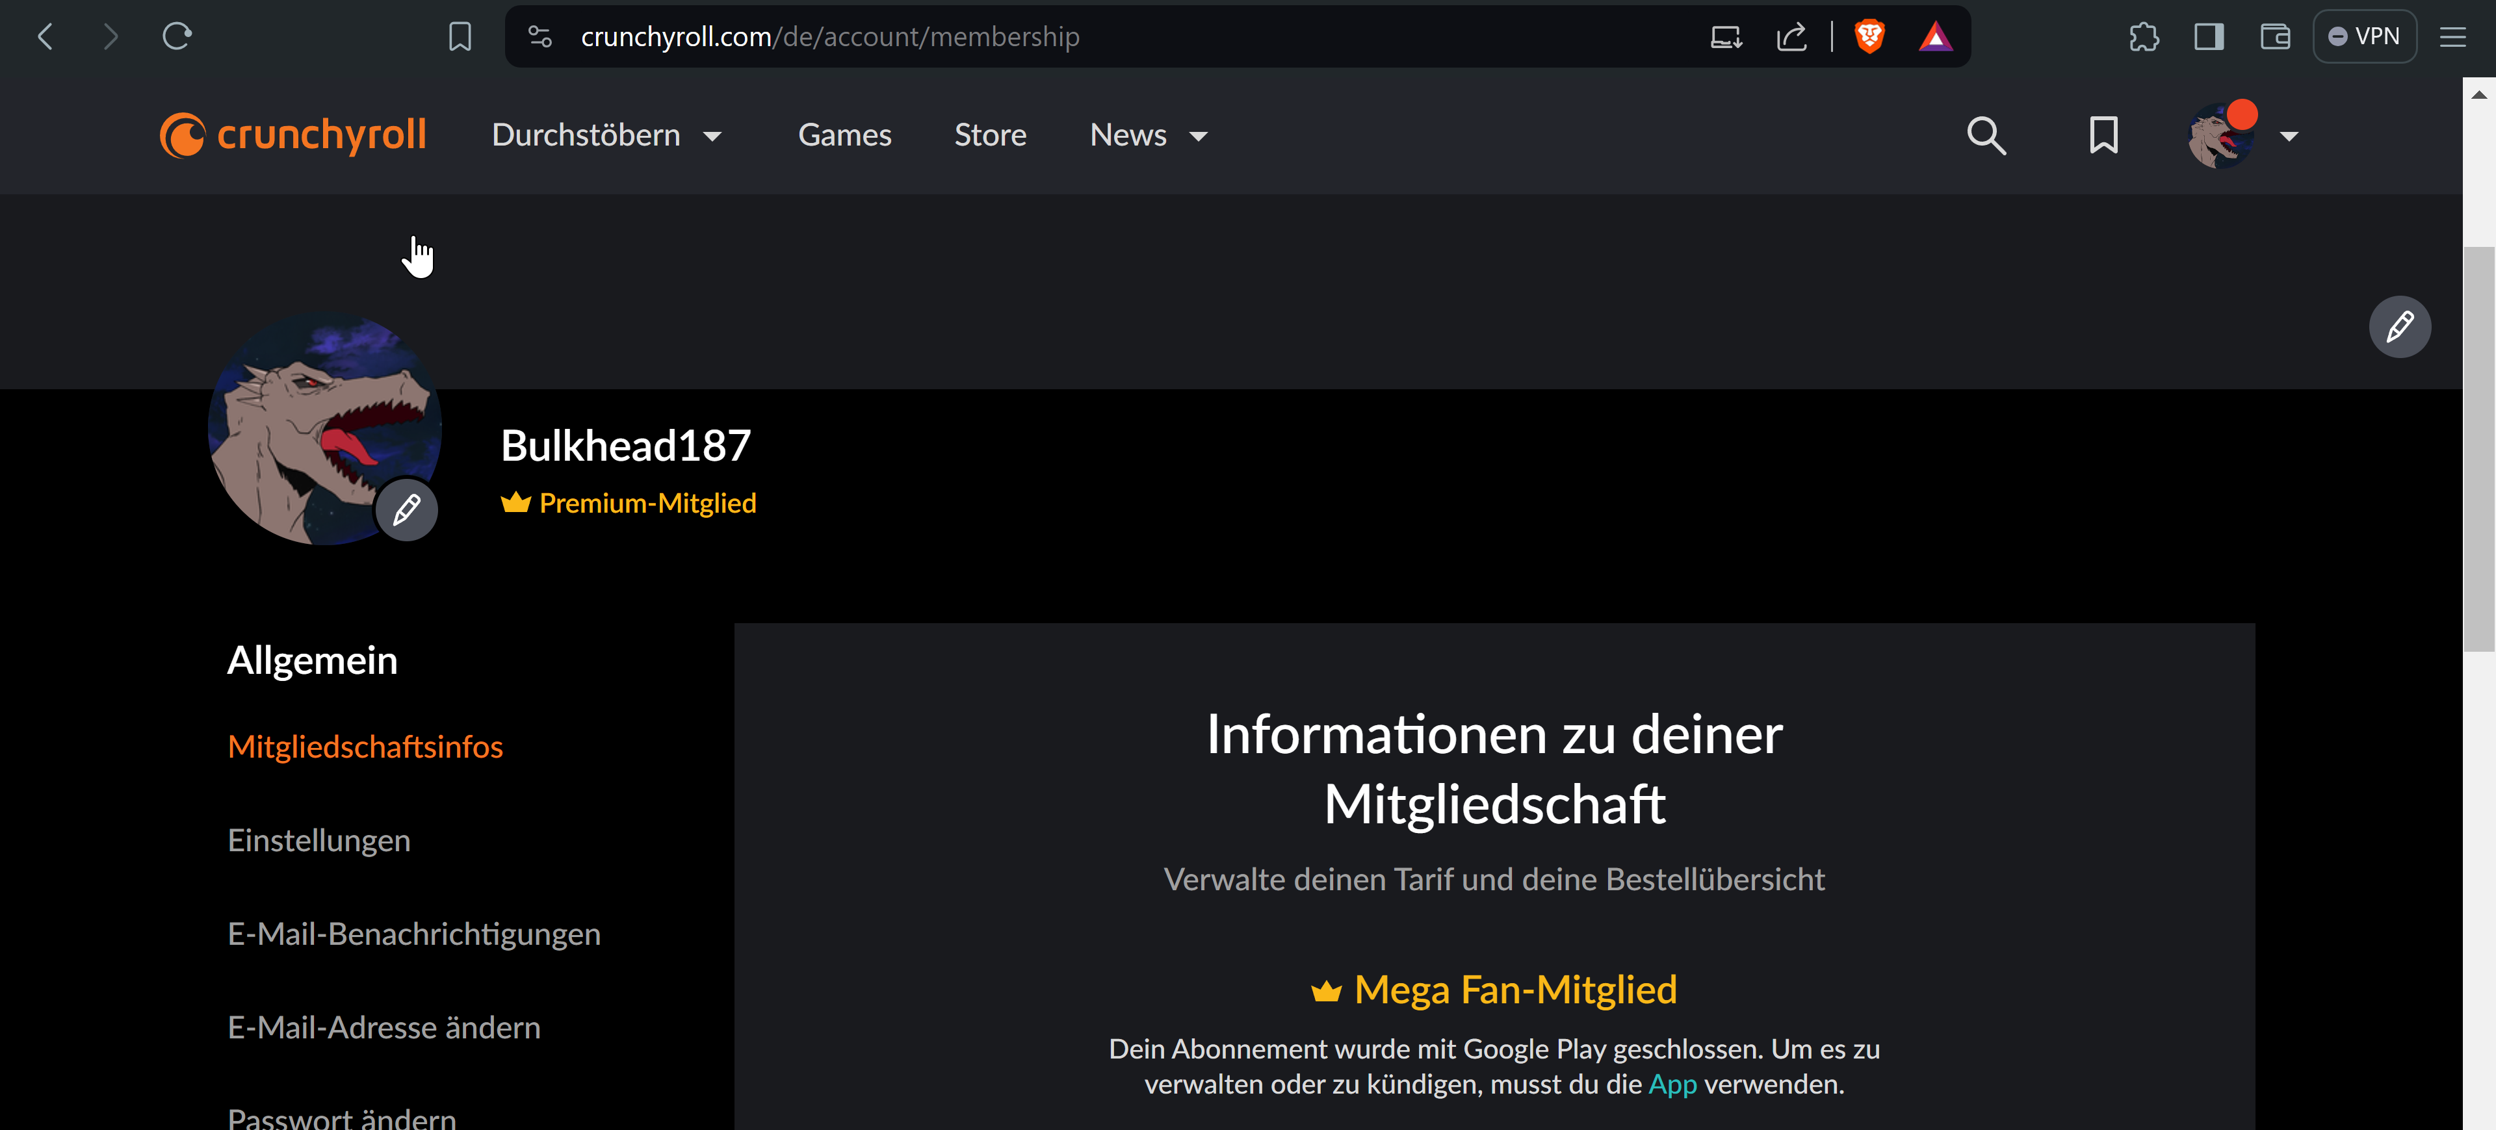Edit avatar with pencil icon on profile picture
The width and height of the screenshot is (2496, 1130).
[x=406, y=509]
